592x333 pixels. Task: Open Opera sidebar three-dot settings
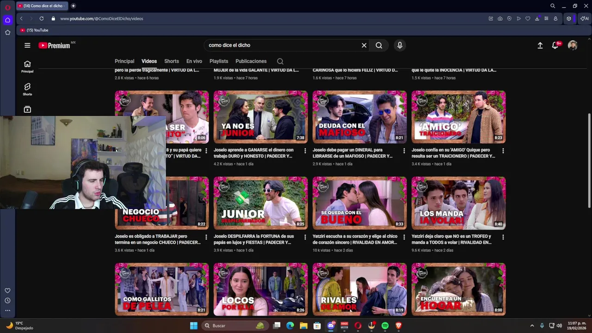pos(7,310)
